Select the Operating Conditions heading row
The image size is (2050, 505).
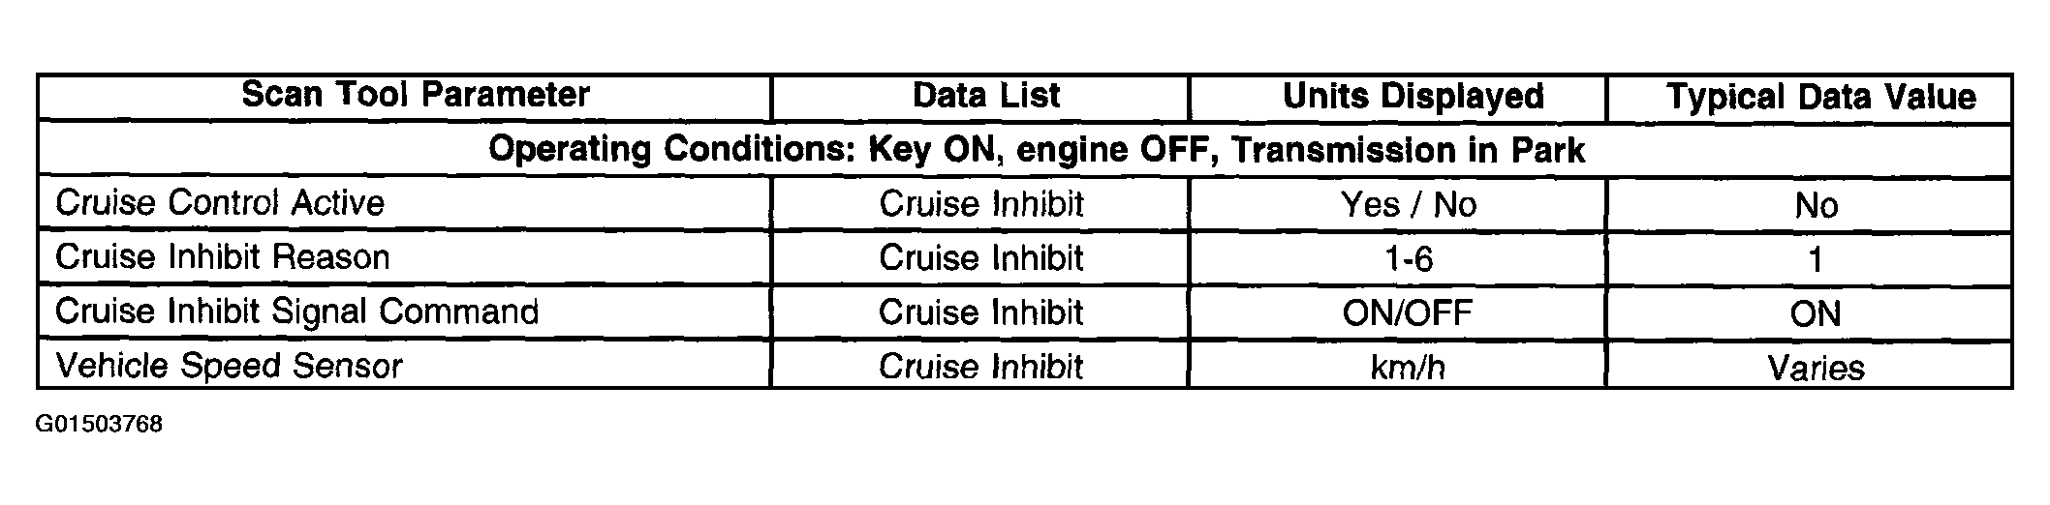tap(1037, 150)
